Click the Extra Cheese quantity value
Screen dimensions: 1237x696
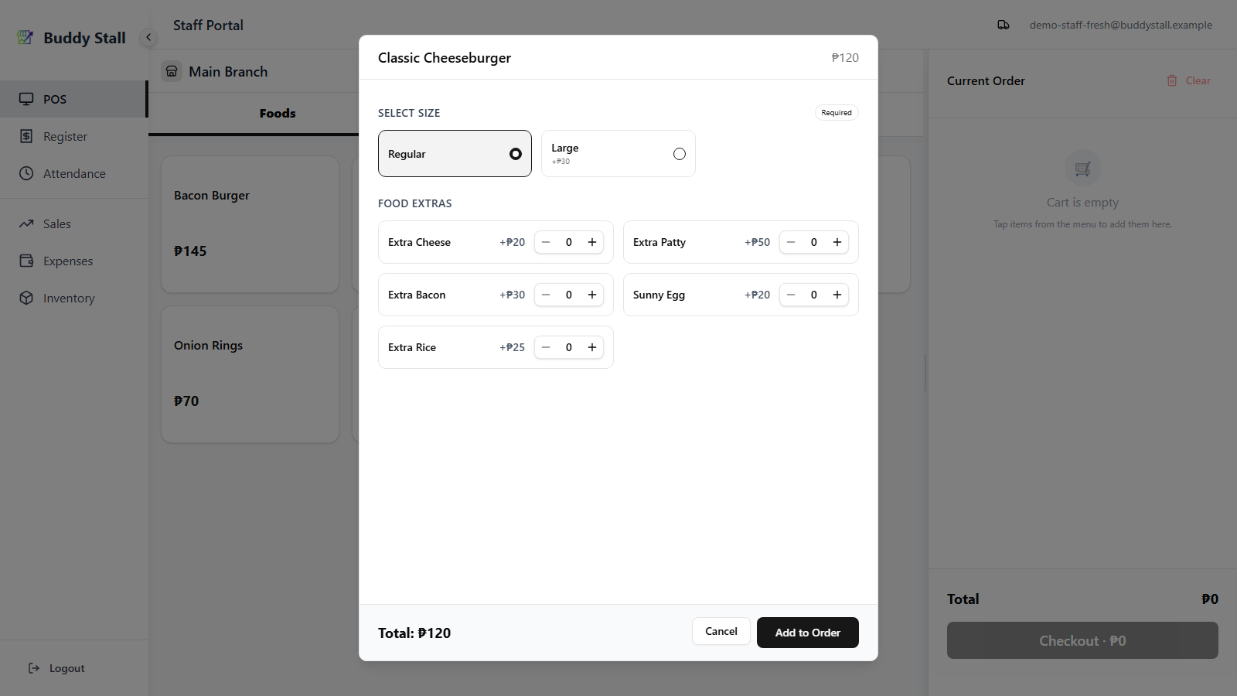click(569, 242)
